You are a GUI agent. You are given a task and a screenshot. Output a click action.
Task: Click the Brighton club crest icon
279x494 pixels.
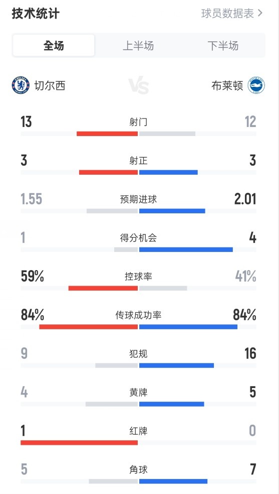pos(256,85)
